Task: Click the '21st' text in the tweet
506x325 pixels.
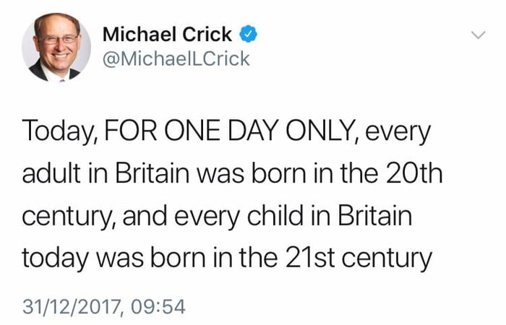Action: pos(310,259)
